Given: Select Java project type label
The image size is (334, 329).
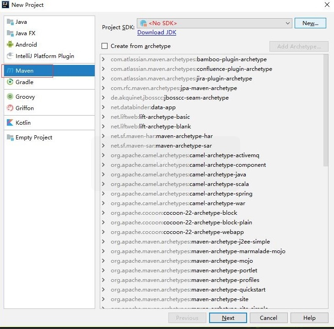Looking at the screenshot, I should pyautogui.click(x=21, y=22).
